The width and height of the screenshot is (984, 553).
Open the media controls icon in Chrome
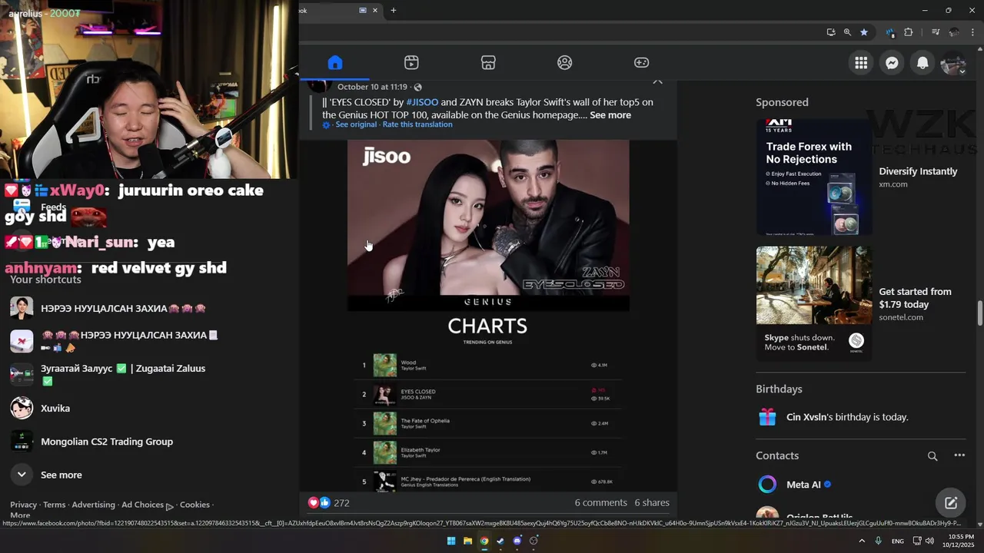pos(936,32)
